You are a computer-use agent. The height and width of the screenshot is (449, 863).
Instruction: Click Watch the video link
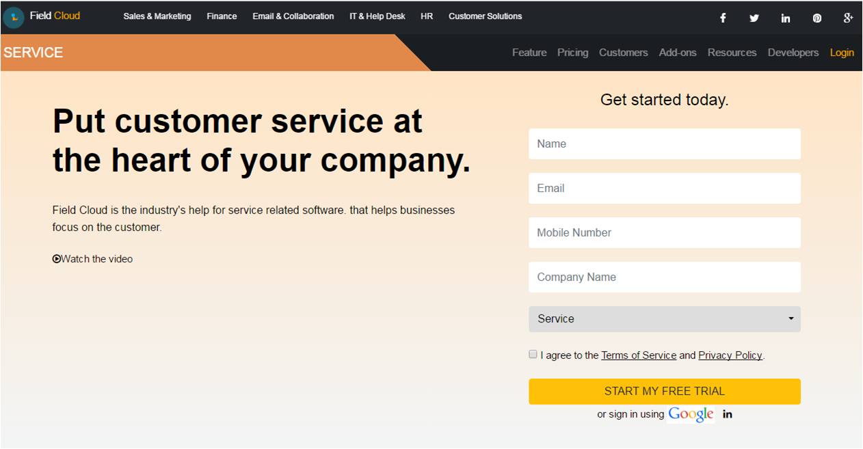pyautogui.click(x=93, y=259)
